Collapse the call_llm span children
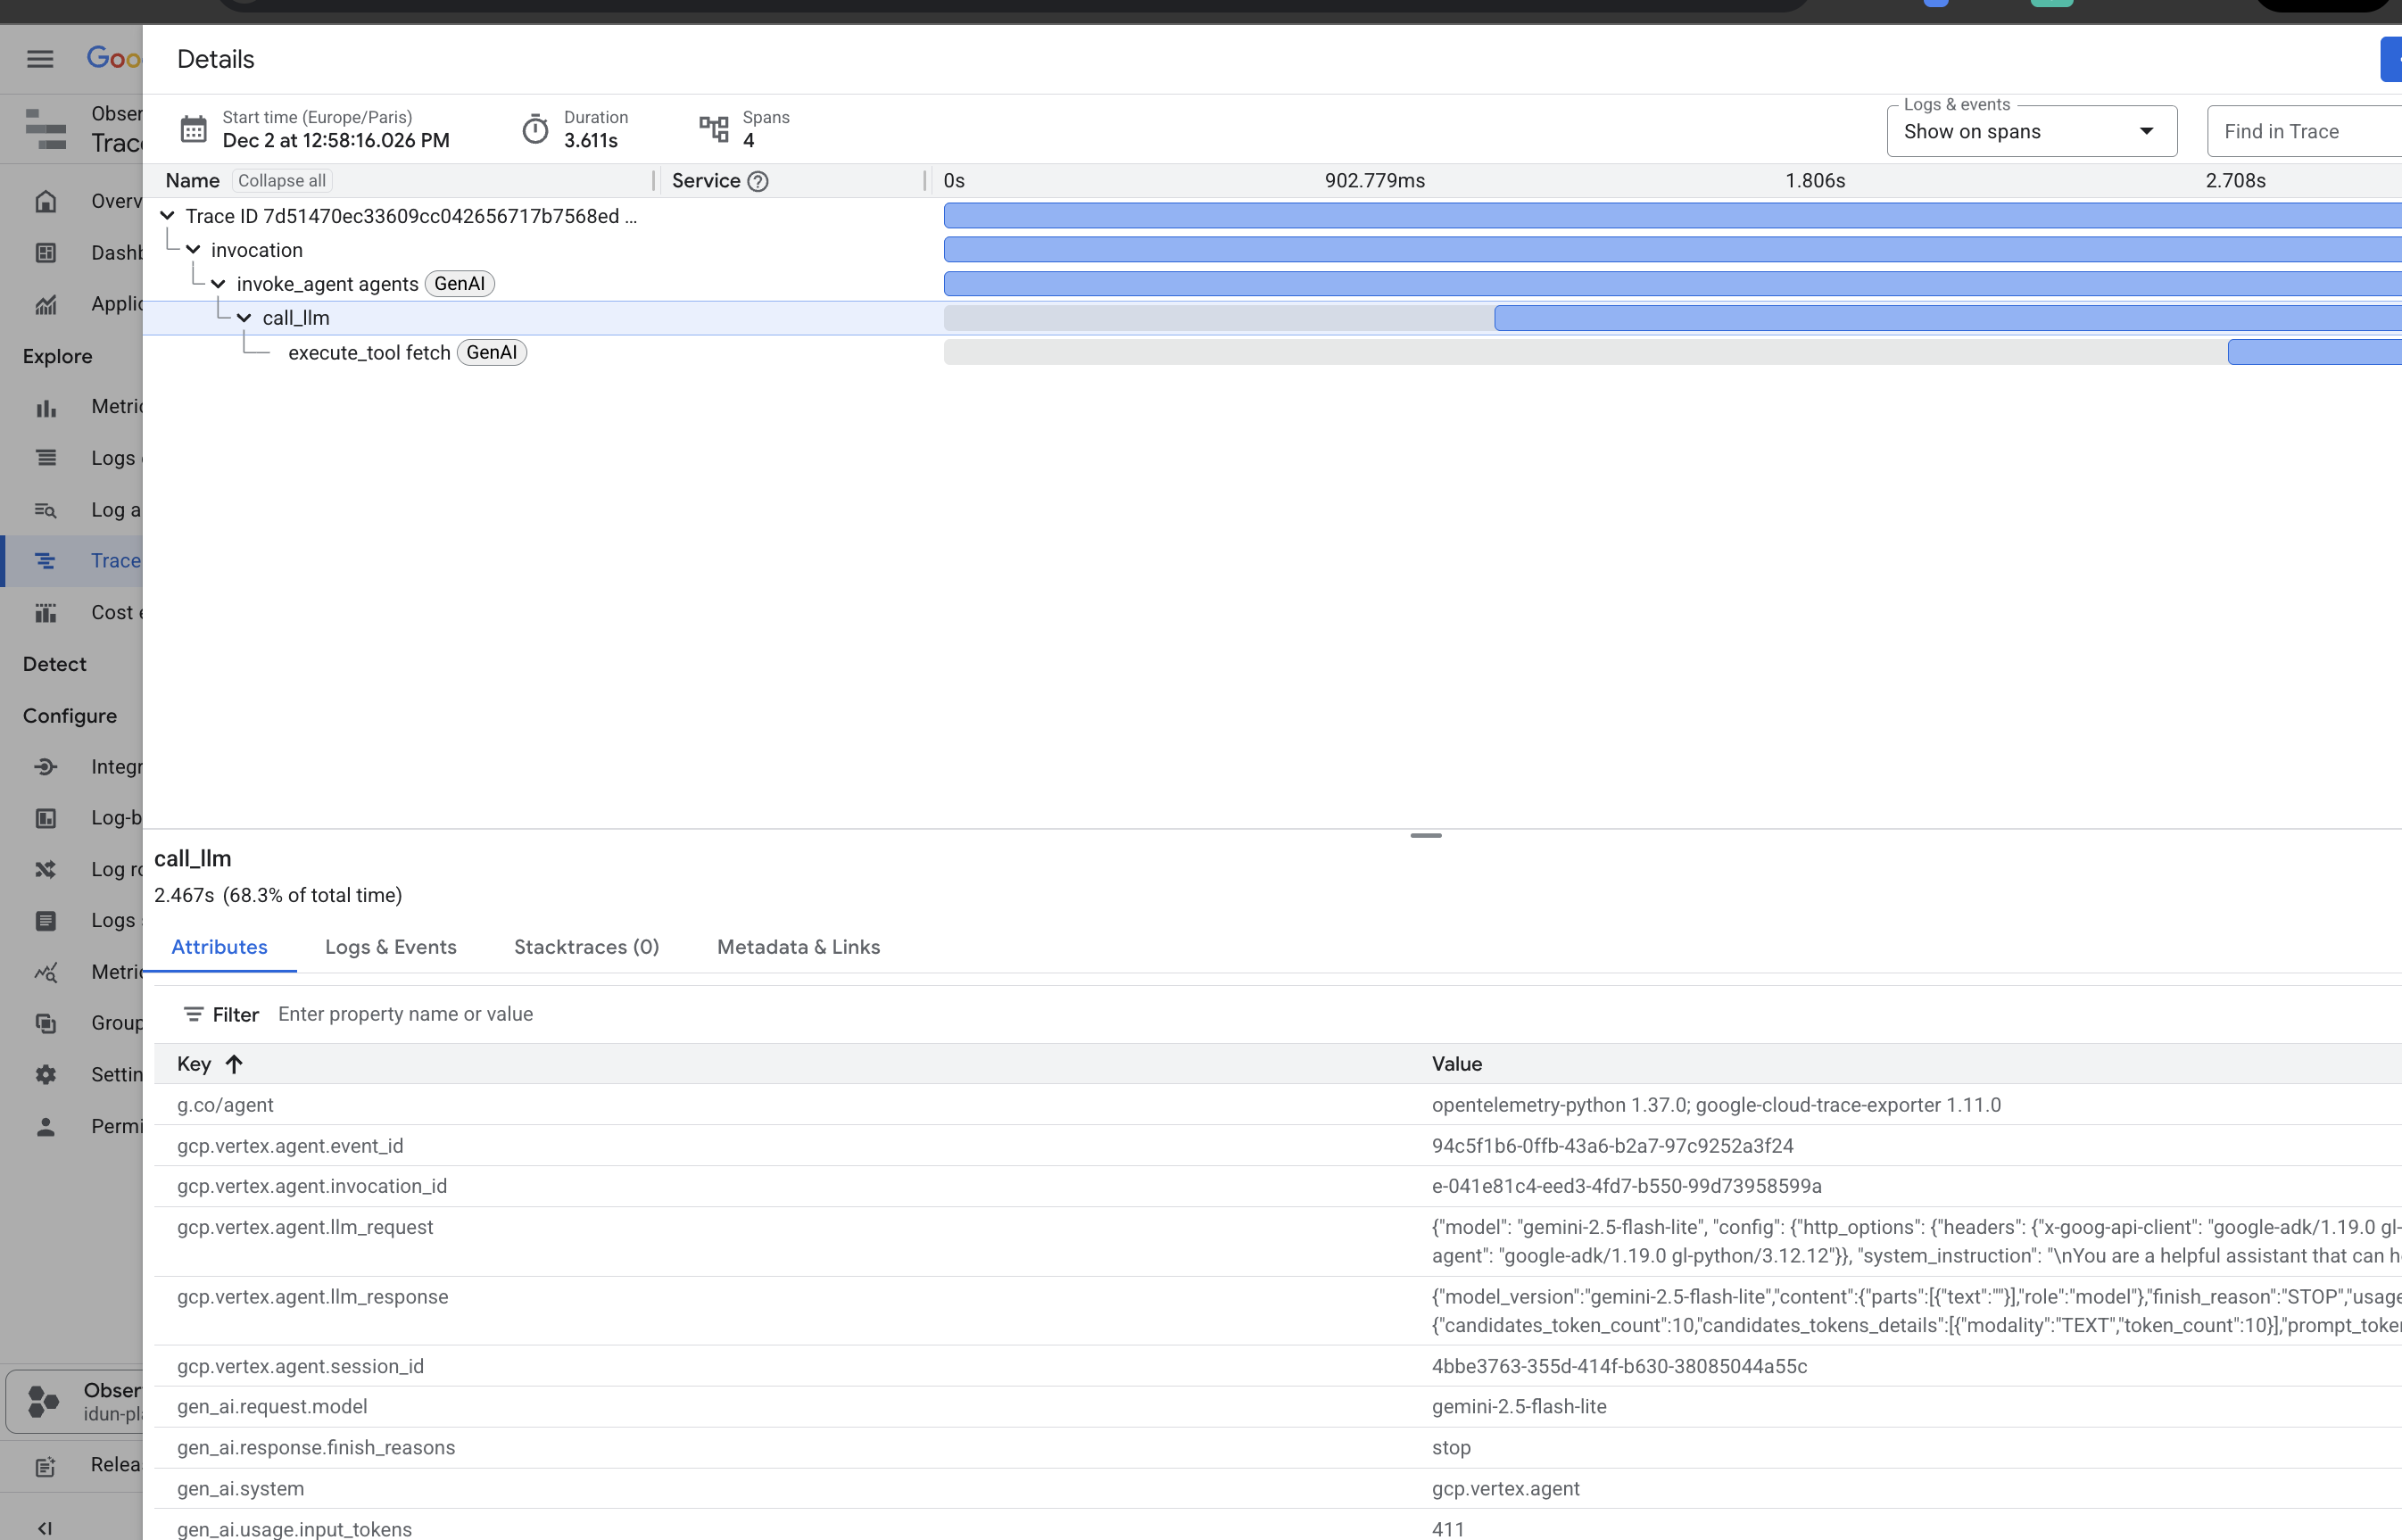 (x=243, y=318)
